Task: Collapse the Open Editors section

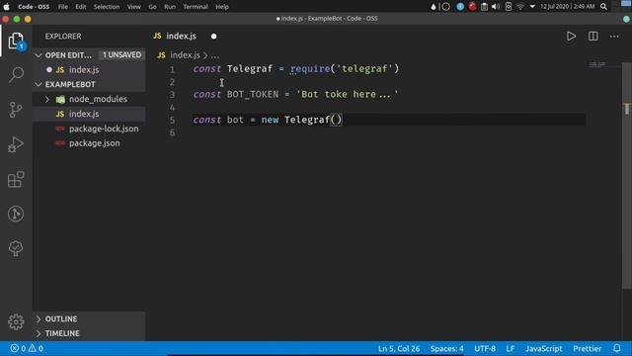Action: pyautogui.click(x=39, y=55)
